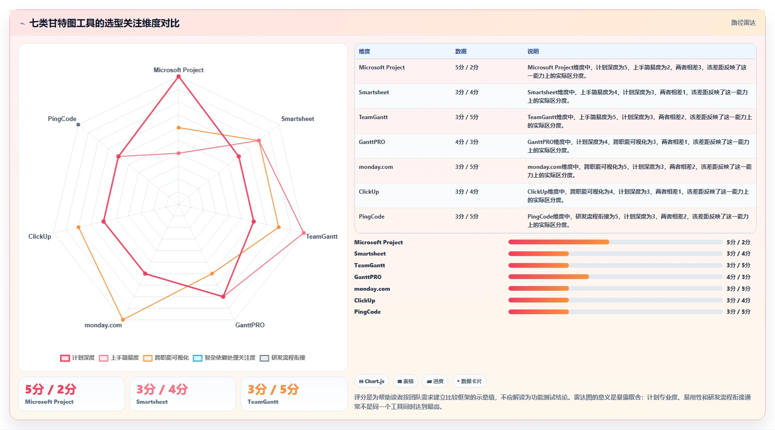Screen dimensions: 775x430
Task: Toggle the 计划深度 legend series
Action: [x=77, y=358]
